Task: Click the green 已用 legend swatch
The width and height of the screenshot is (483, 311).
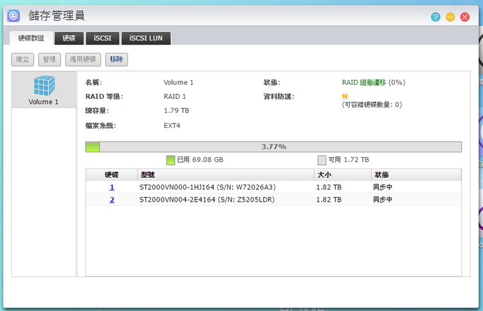Action: [x=171, y=160]
